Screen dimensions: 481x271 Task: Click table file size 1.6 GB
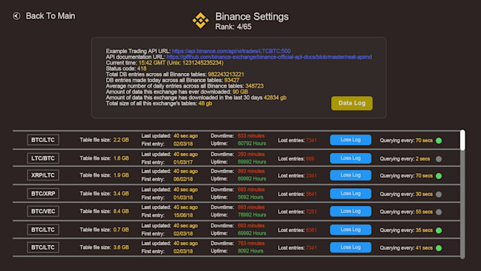pos(121,158)
